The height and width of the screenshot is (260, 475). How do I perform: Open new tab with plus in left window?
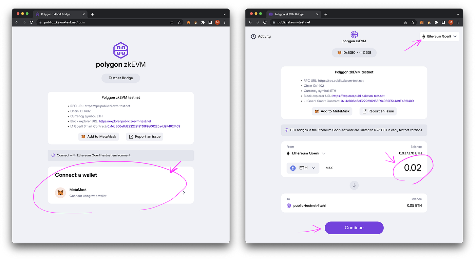point(92,14)
